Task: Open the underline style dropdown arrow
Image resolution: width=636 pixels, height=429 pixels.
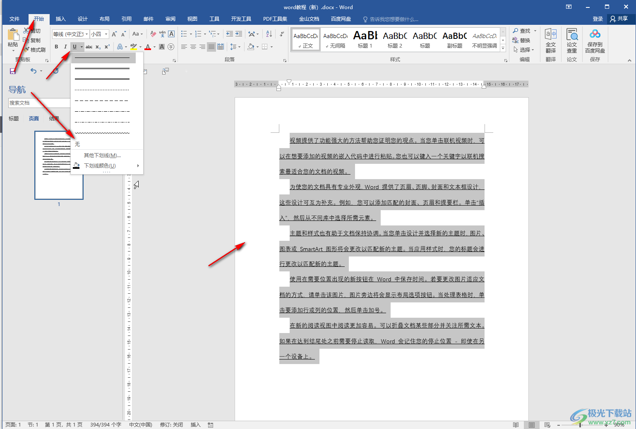Action: point(82,47)
